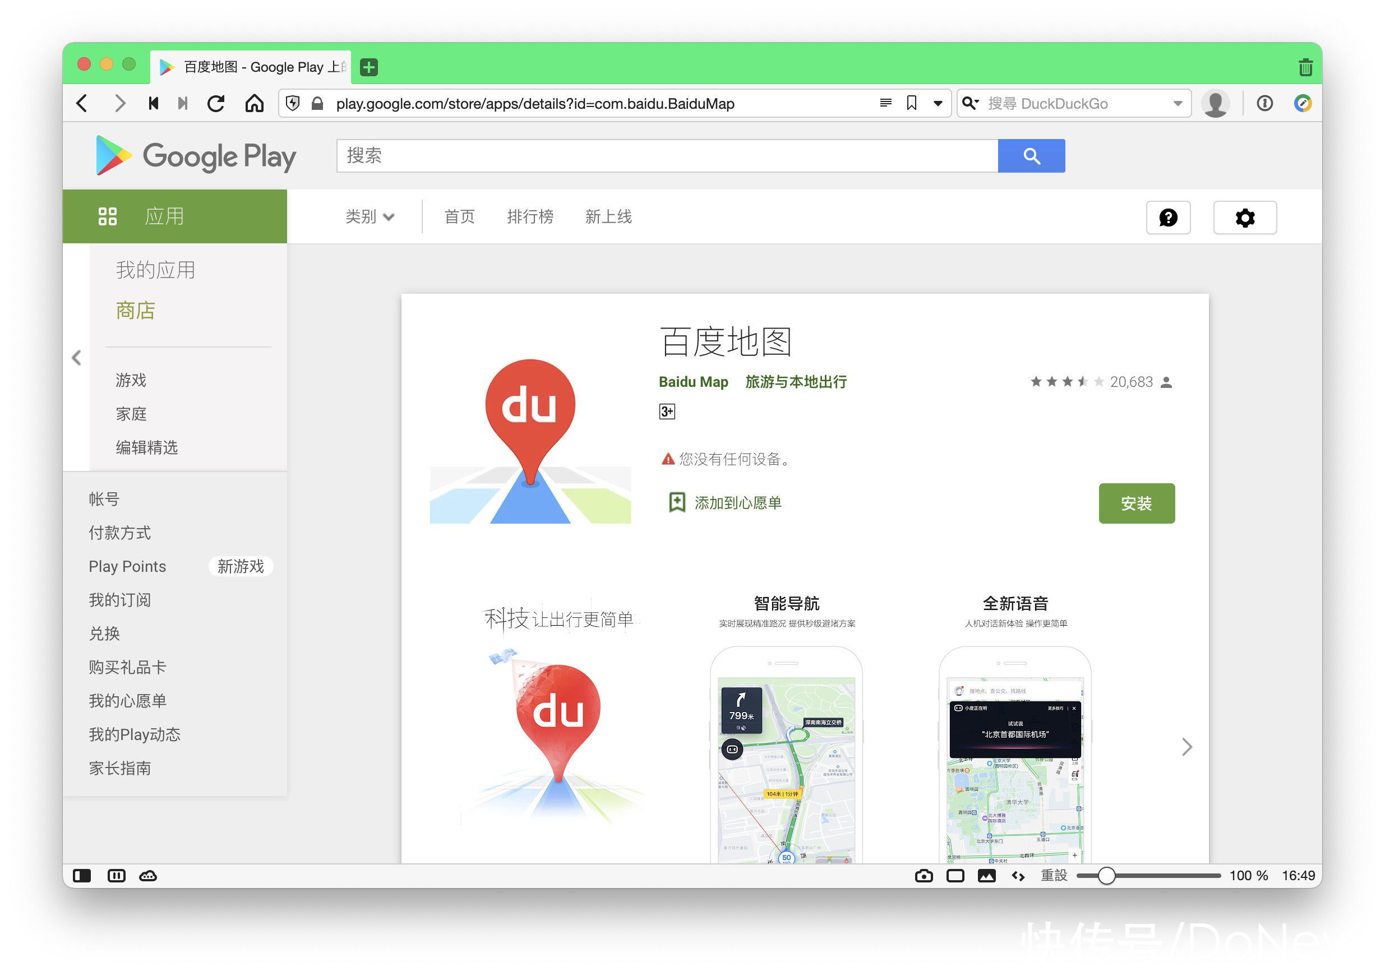Toggle tab tiling in status bar

[x=117, y=876]
